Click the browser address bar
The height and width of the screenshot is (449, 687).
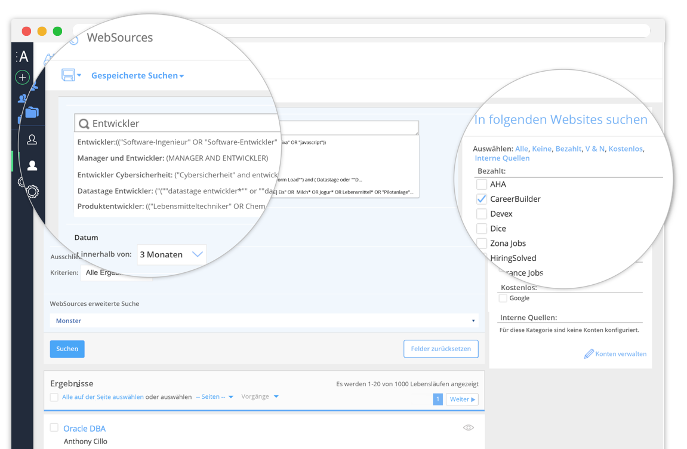(361, 31)
